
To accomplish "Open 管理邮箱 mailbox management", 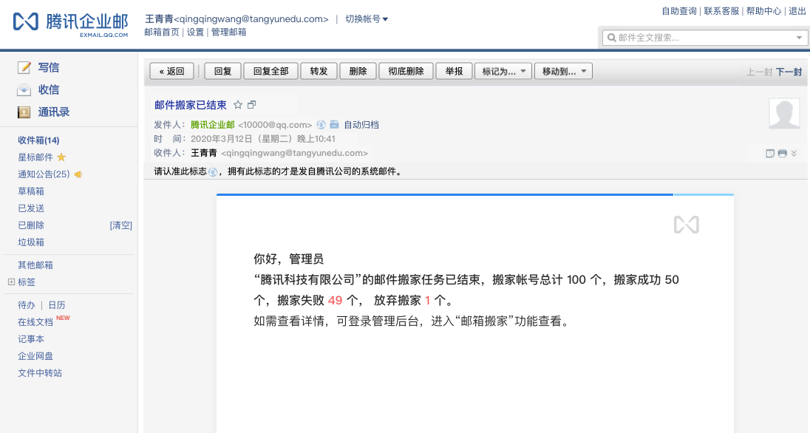I will click(229, 32).
